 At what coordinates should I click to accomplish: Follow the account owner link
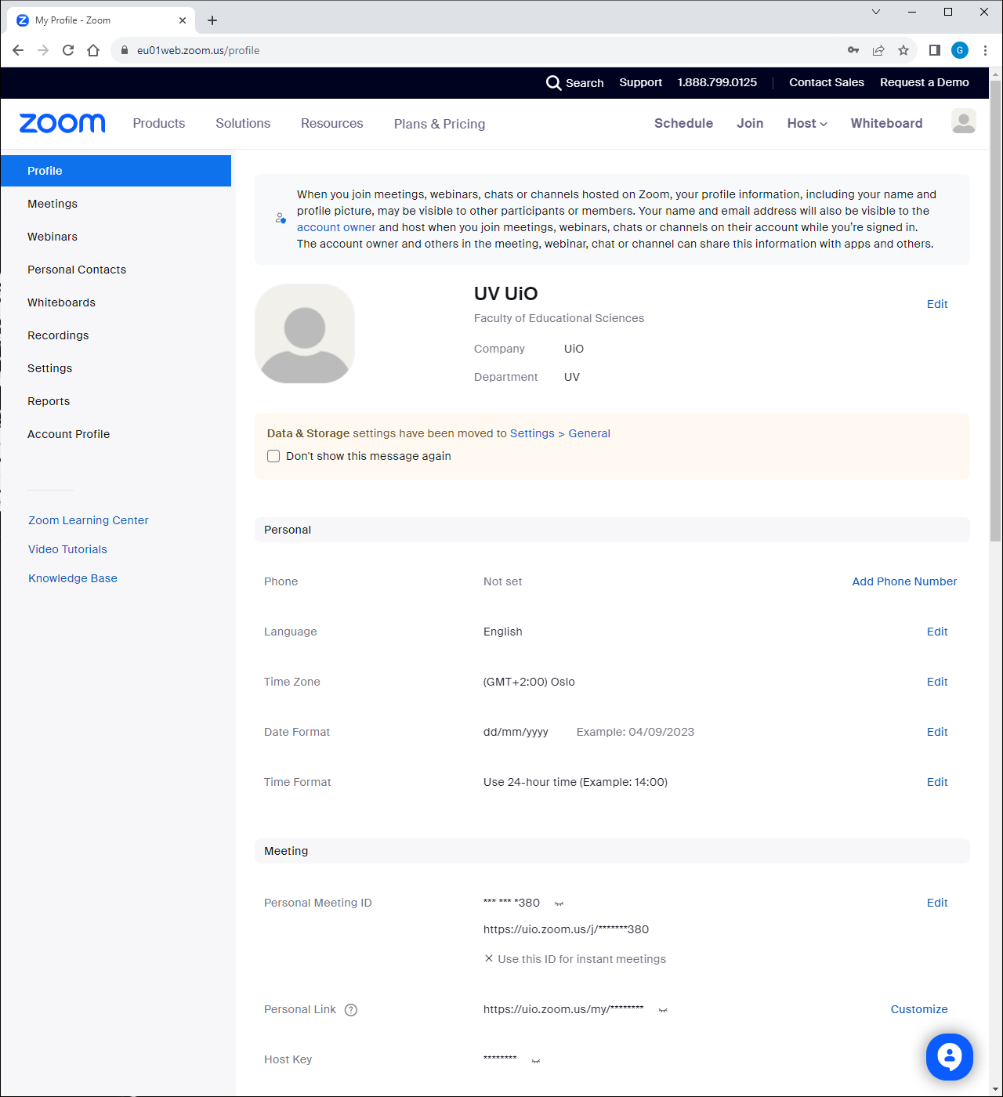[336, 227]
